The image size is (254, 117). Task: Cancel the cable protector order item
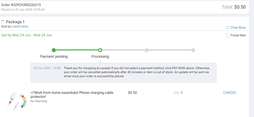230,93
